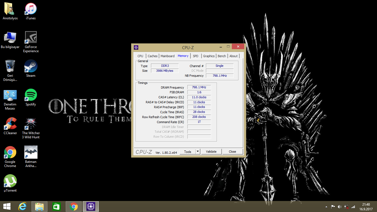Image resolution: width=377 pixels, height=212 pixels.
Task: Click the DDR3 type field
Action: tap(165, 66)
